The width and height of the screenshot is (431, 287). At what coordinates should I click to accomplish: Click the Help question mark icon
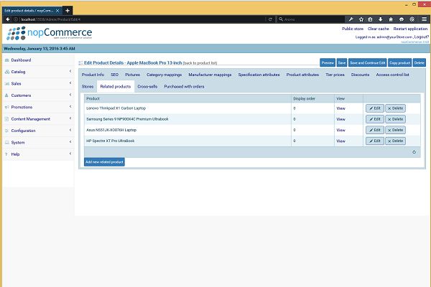click(x=6, y=154)
